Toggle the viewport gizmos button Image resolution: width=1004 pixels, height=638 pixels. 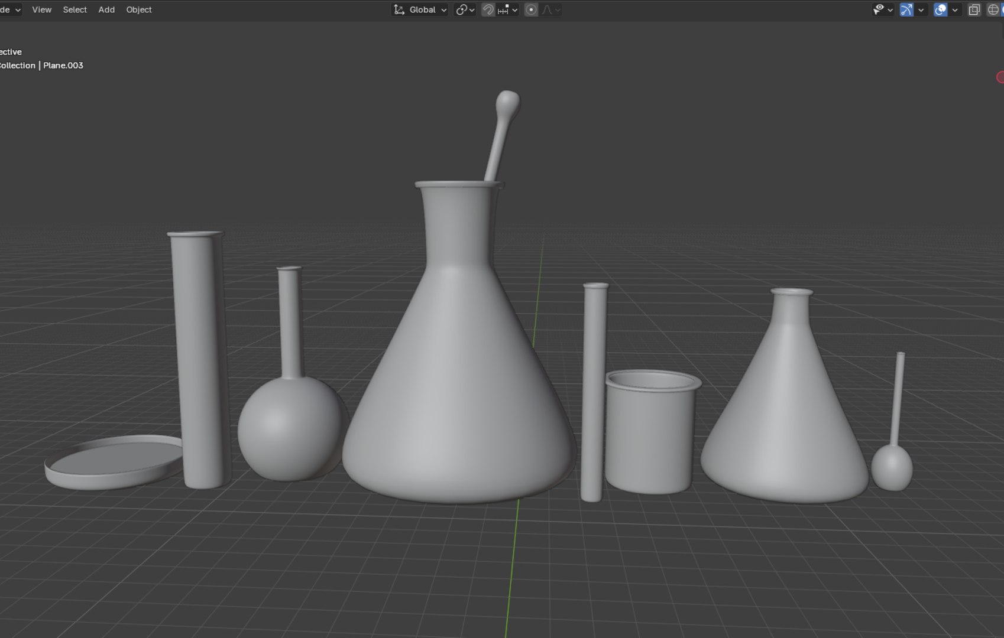pyautogui.click(x=906, y=9)
